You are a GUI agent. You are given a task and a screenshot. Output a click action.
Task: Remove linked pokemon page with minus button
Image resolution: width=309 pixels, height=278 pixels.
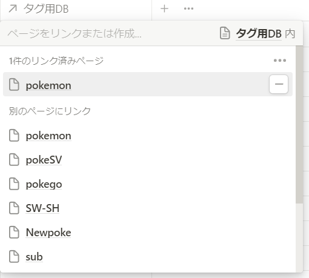point(279,84)
